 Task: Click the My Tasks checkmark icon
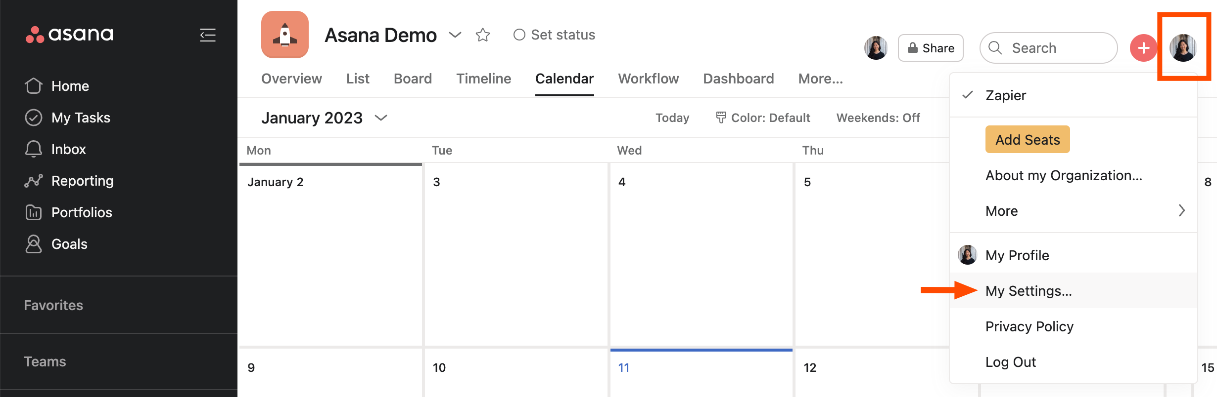pyautogui.click(x=34, y=118)
